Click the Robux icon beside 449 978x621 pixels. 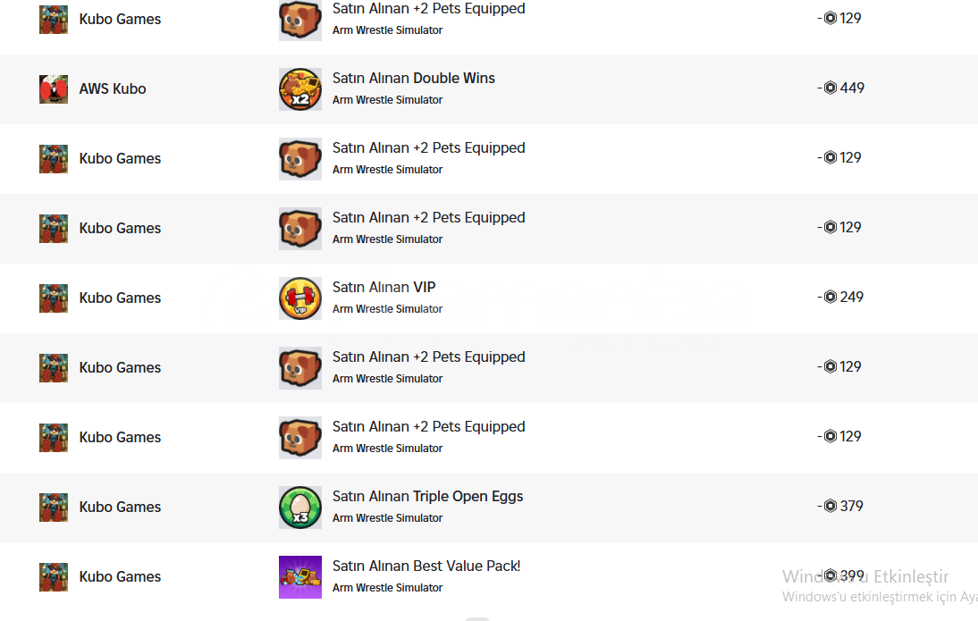[x=830, y=88]
